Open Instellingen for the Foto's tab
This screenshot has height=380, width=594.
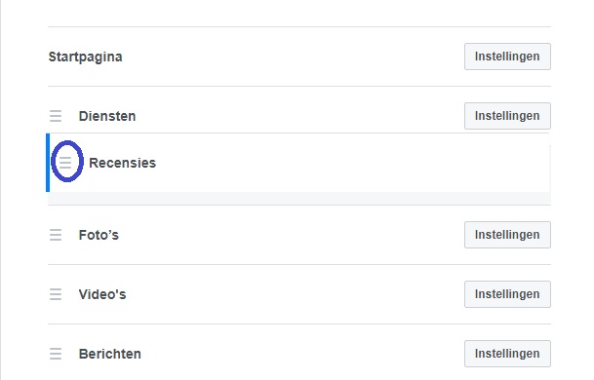click(x=507, y=235)
